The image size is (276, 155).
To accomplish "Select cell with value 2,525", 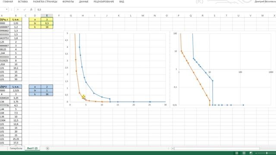I will coord(16,90).
